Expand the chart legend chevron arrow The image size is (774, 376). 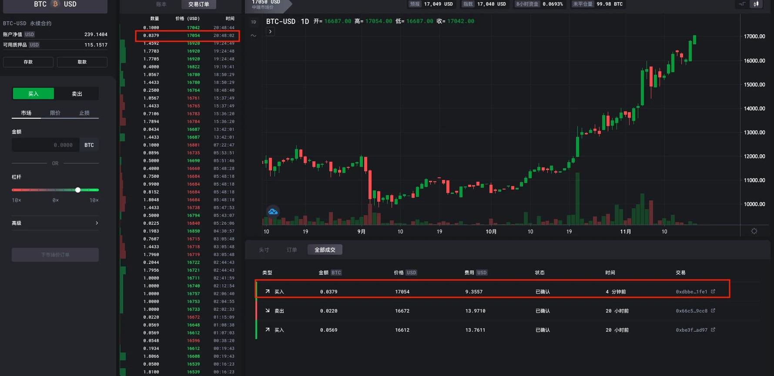coord(270,32)
